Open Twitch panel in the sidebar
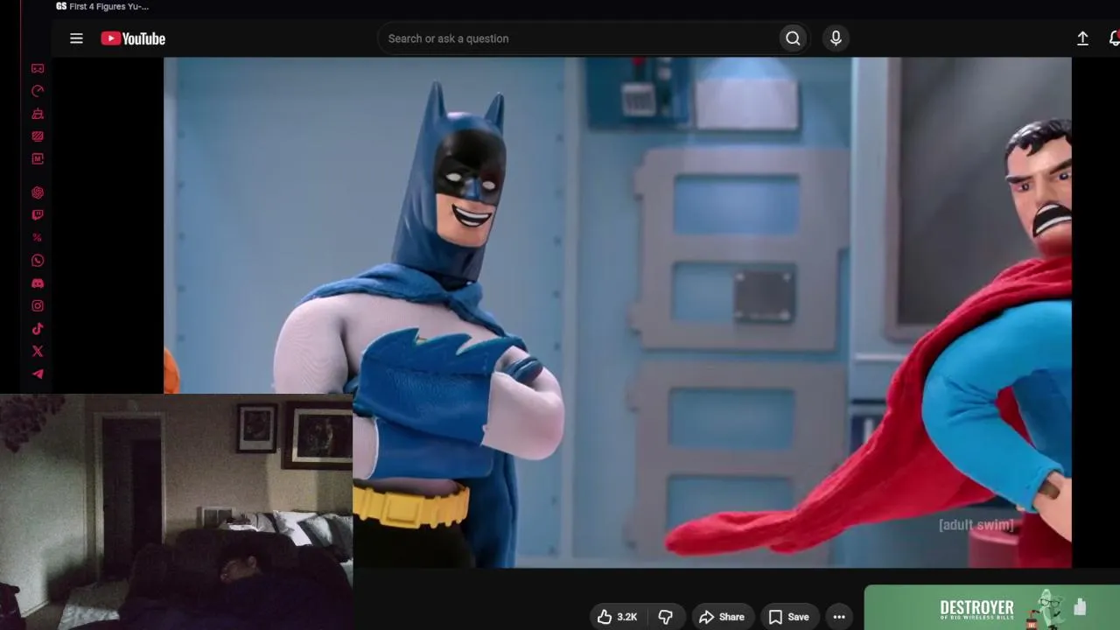The image size is (1120, 630). [38, 215]
